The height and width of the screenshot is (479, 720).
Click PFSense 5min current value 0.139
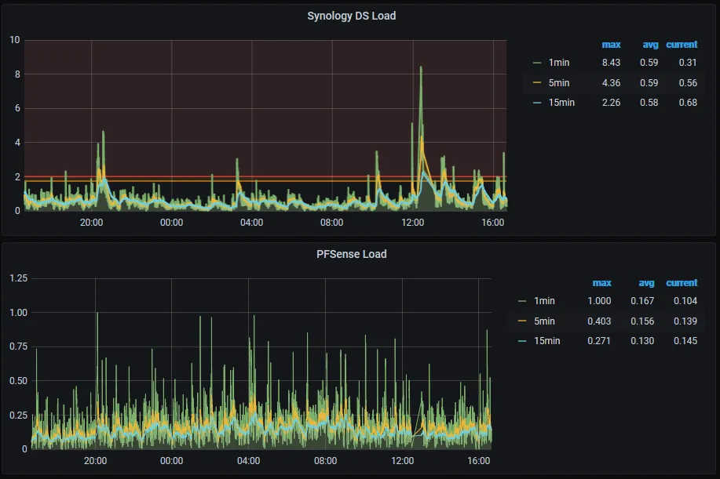click(x=685, y=321)
